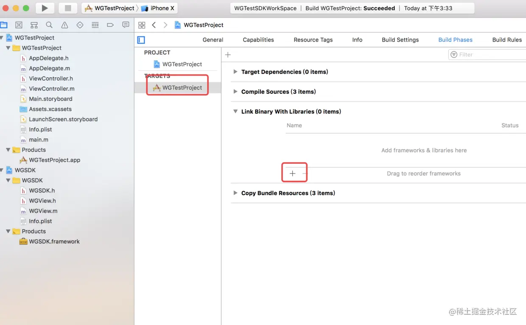Select WGTestProject under PROJECT

point(177,64)
